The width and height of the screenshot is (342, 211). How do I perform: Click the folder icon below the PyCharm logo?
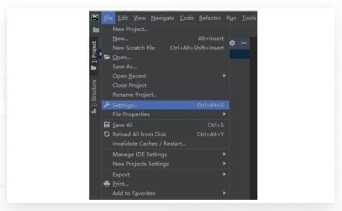(x=96, y=30)
